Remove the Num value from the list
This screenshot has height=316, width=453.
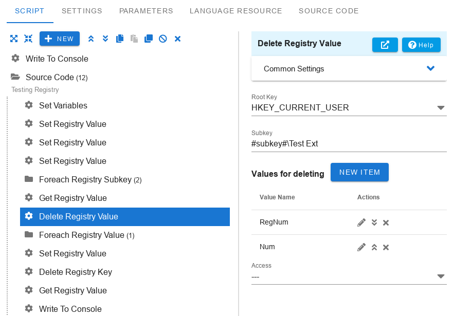coord(386,247)
